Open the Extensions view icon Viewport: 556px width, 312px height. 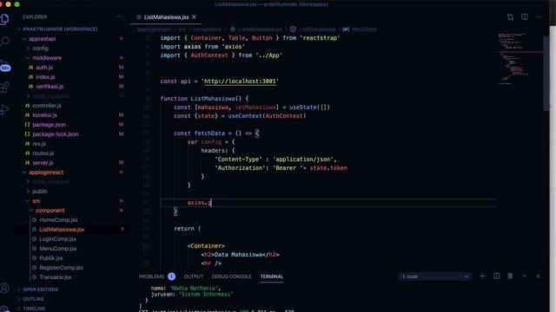(x=4, y=87)
